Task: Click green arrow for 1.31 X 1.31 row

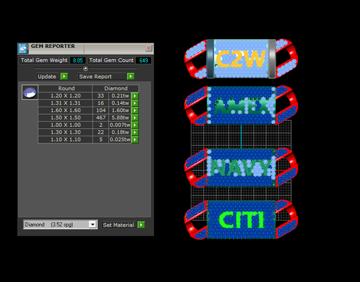Action: [135, 103]
